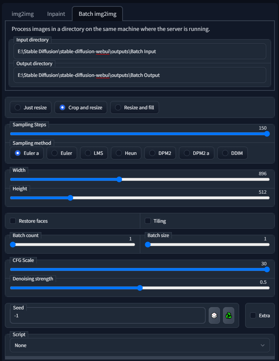The height and width of the screenshot is (361, 279).
Task: Click the Height slider handle
Action: click(x=70, y=198)
